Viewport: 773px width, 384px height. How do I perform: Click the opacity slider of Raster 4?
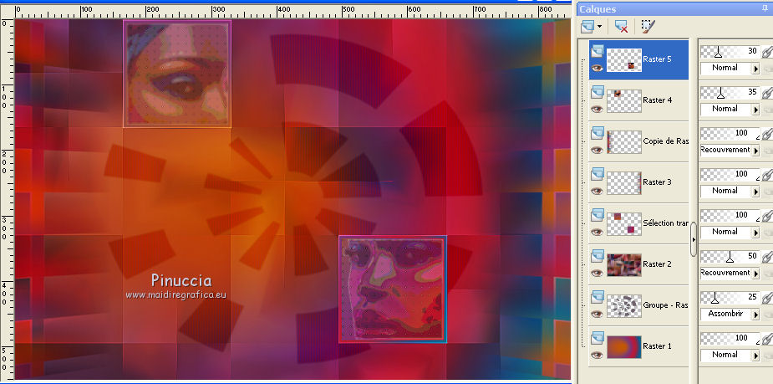pyautogui.click(x=730, y=92)
